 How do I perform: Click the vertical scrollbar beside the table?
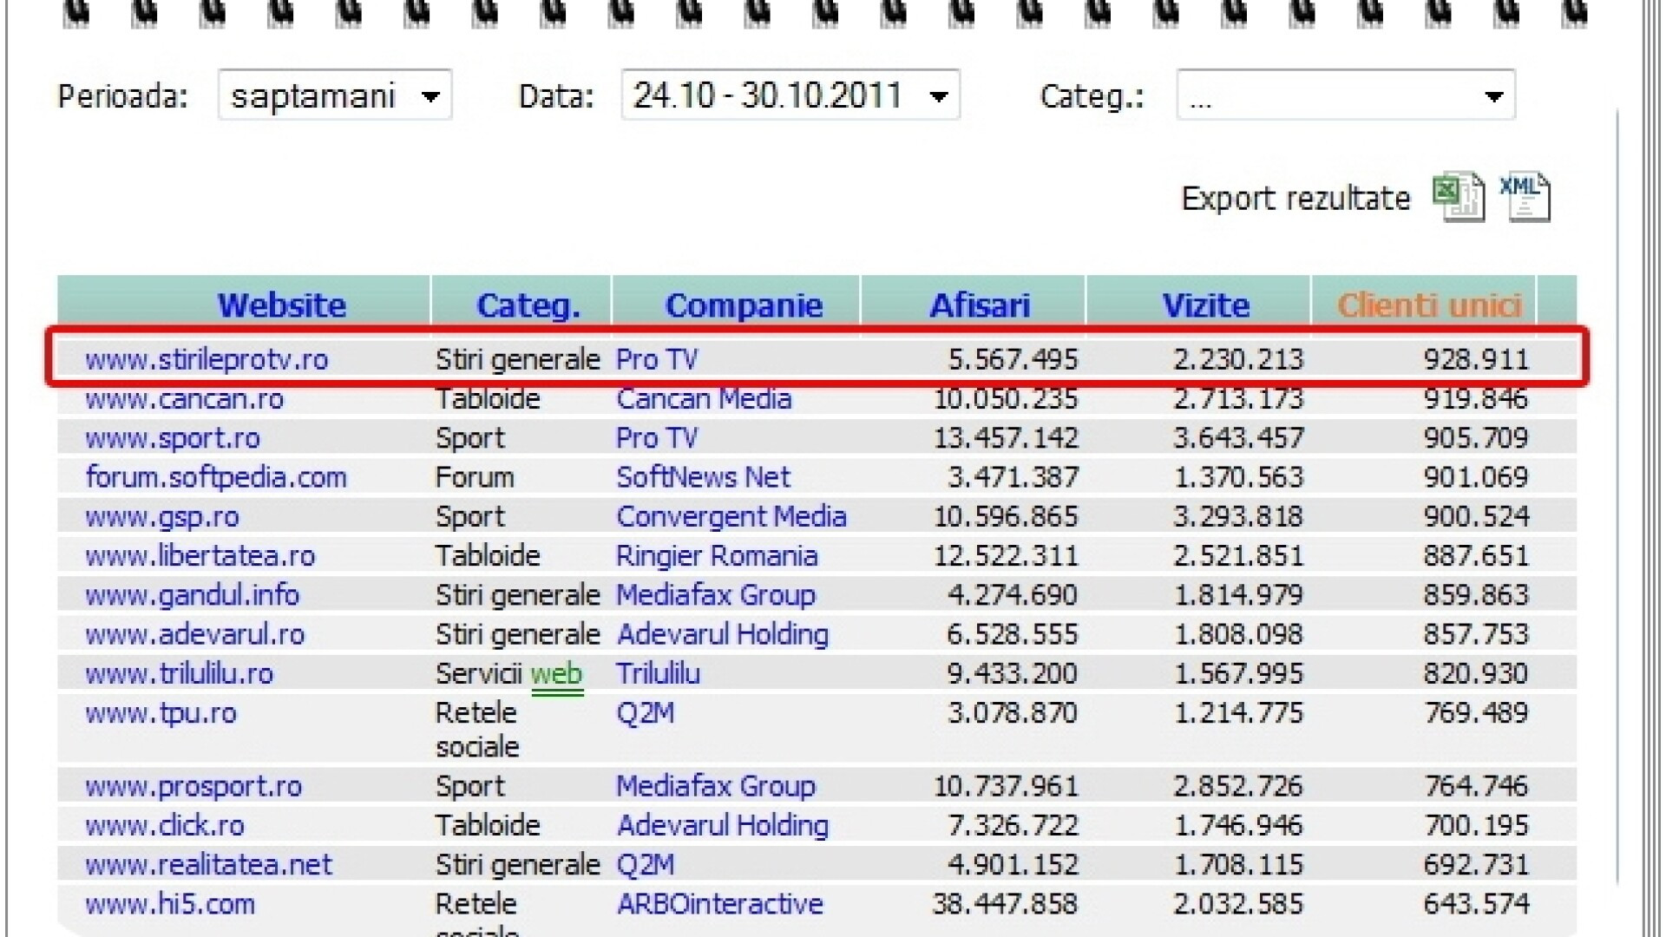coord(1618,495)
